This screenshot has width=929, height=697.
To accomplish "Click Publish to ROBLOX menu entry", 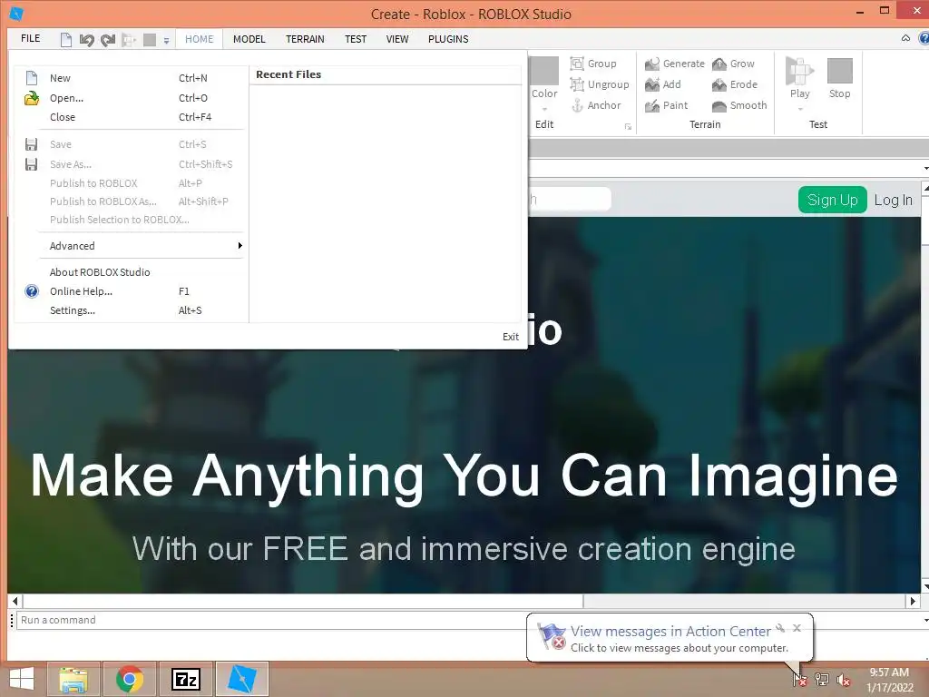I will coord(131,183).
